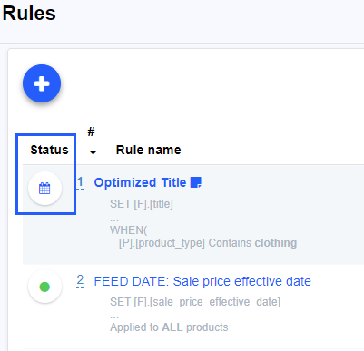Open the calendar schedule status for Optimized Title
Image resolution: width=364 pixels, height=351 pixels.
[x=44, y=189]
